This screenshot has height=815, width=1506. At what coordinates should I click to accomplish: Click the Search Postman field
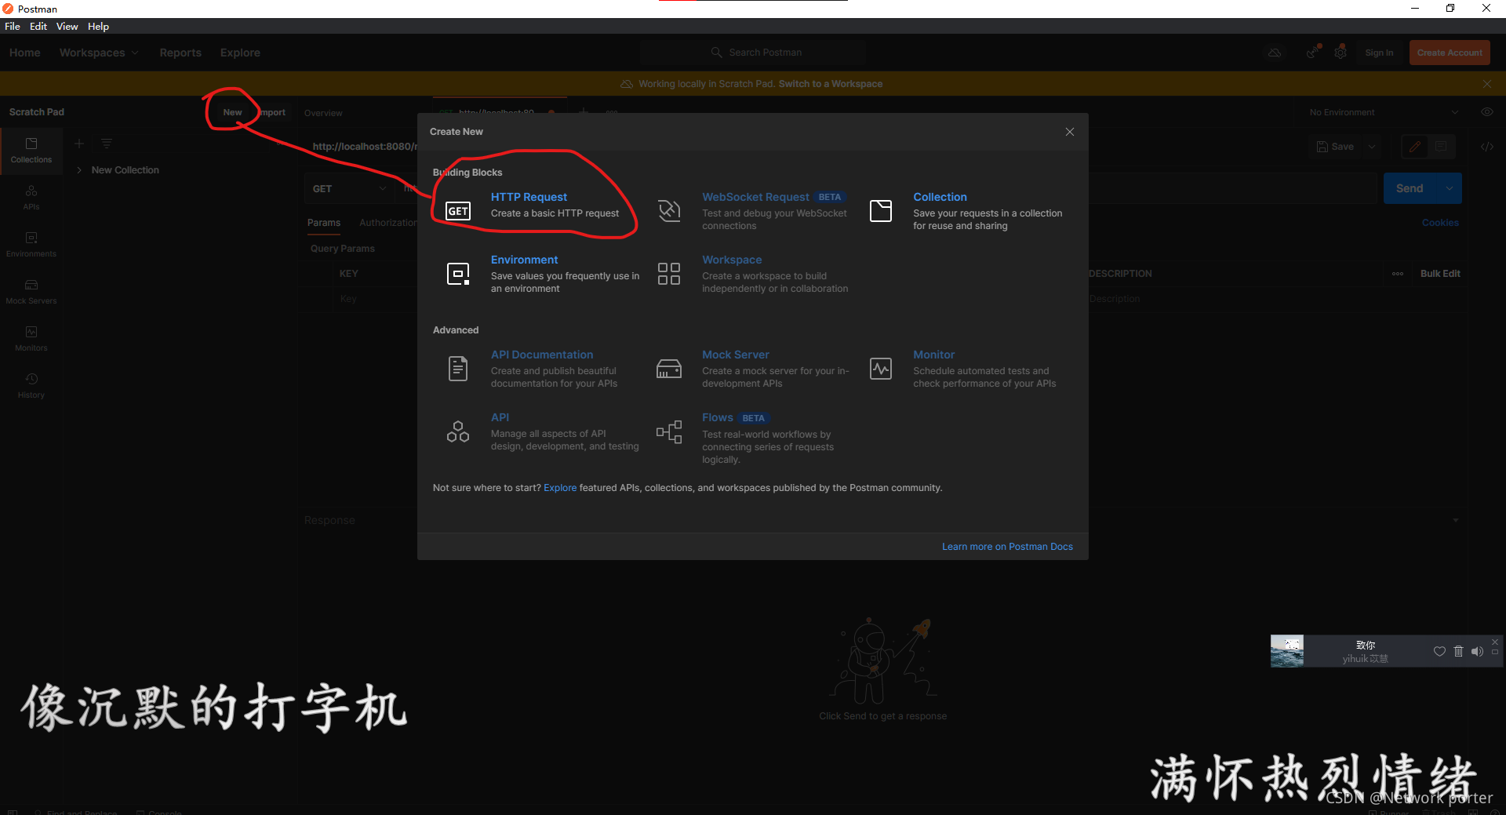(x=753, y=53)
